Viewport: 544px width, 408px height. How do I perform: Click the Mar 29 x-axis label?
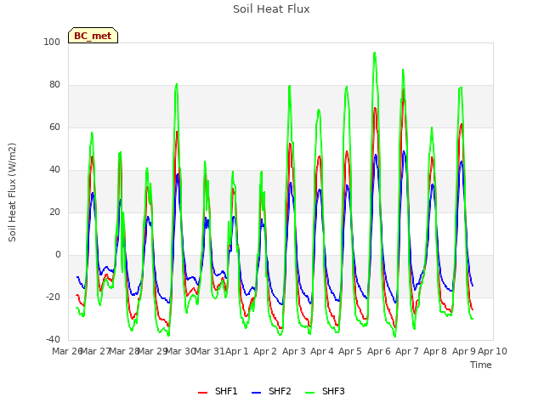153,351
